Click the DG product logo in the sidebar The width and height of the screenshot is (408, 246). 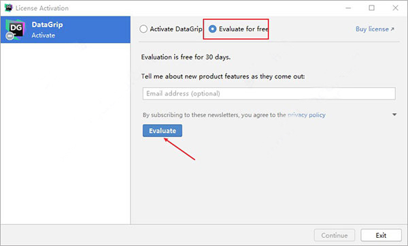tap(16, 29)
